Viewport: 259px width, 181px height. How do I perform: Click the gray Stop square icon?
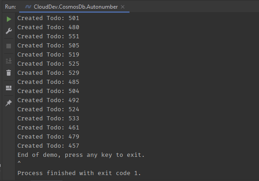[9, 46]
